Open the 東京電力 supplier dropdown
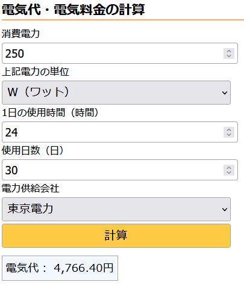The width and height of the screenshot is (244, 285). [116, 209]
